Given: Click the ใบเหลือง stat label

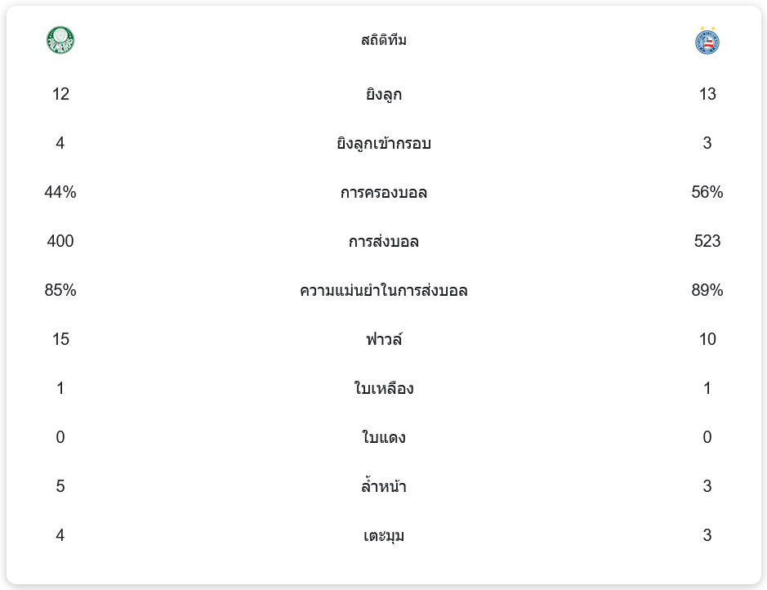Looking at the screenshot, I should (x=384, y=389).
